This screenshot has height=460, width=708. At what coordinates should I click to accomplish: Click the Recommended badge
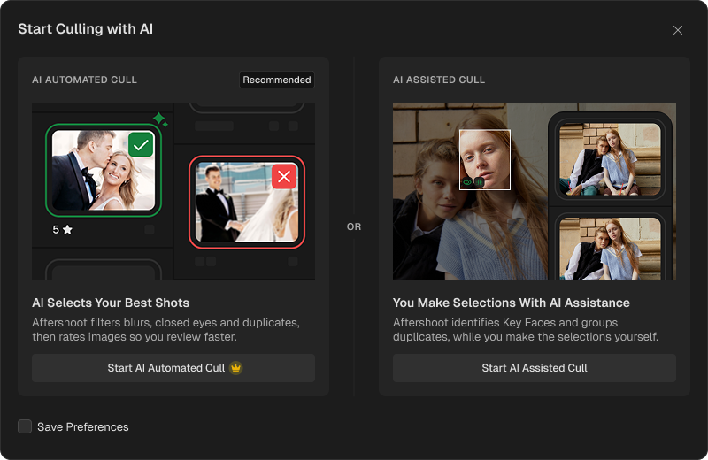pyautogui.click(x=277, y=80)
